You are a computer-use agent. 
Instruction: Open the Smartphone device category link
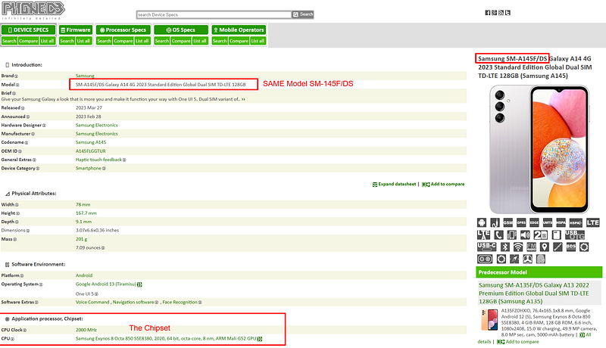point(89,168)
